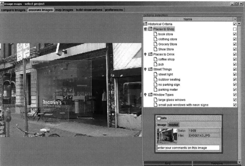This screenshot has height=166, width=245.
Task: Click the criteria panel scroll down arrow
Action: (239, 162)
